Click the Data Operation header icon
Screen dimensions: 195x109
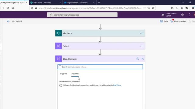[x=58, y=59]
